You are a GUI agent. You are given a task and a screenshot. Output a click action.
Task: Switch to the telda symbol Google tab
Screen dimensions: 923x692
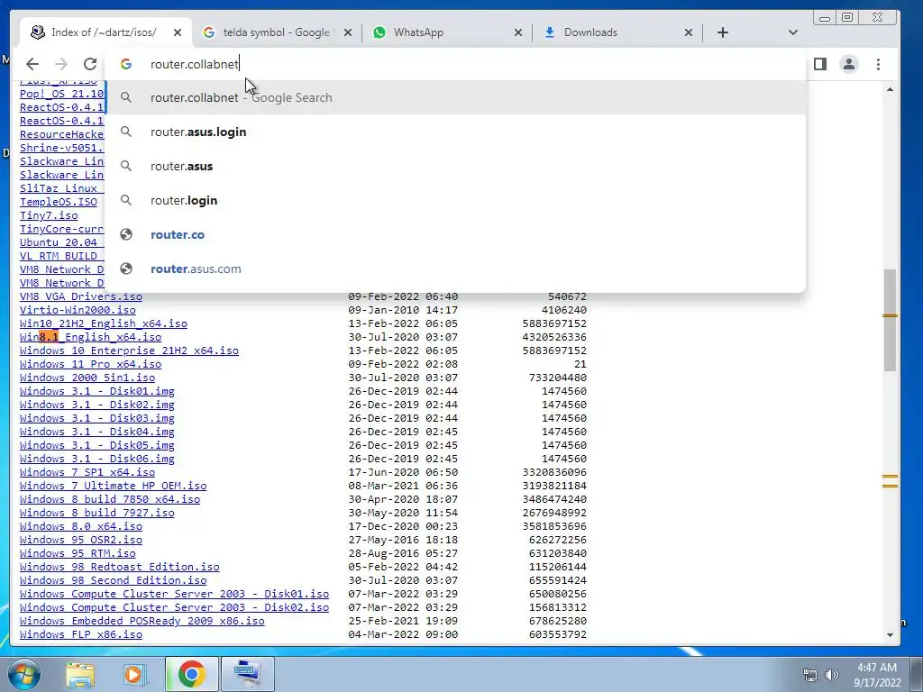coord(276,32)
